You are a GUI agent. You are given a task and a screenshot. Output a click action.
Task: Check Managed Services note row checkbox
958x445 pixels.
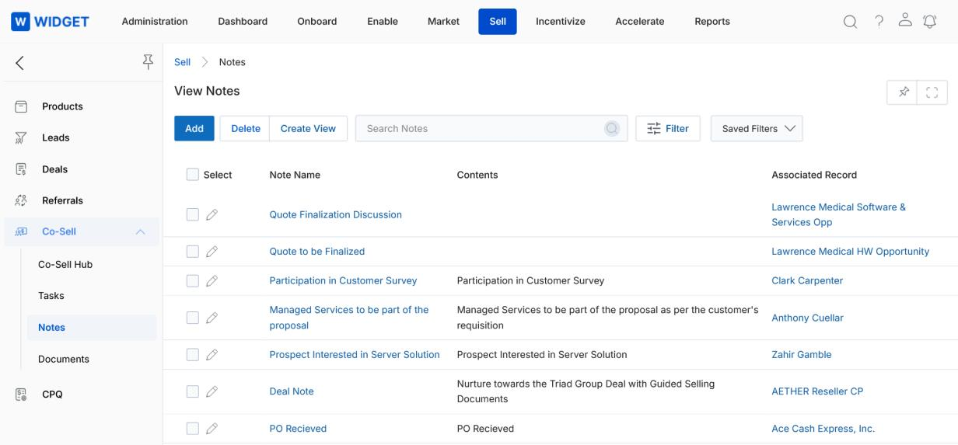coord(193,318)
